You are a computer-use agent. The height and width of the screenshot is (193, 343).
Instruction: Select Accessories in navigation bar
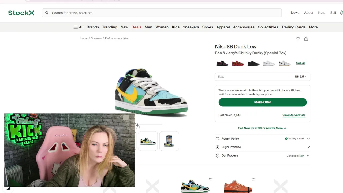point(244,27)
